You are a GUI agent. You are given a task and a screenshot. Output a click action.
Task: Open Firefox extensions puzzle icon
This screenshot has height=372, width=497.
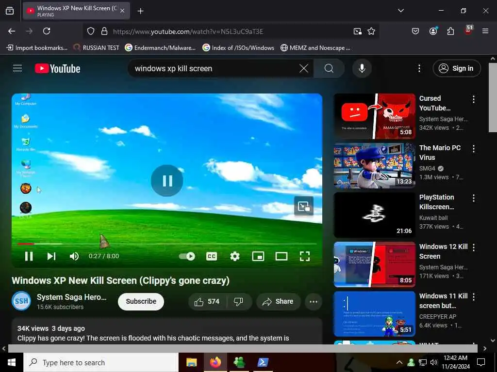(450, 31)
